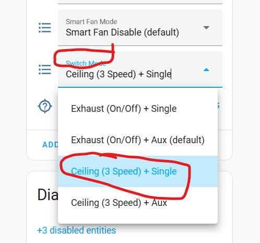Click the Switch Mode field label
Viewport: 260px width, 243px height.
[86, 63]
